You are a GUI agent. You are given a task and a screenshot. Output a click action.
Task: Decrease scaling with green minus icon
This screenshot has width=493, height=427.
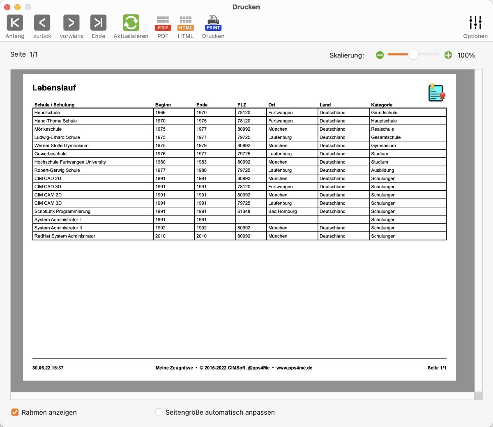[380, 55]
